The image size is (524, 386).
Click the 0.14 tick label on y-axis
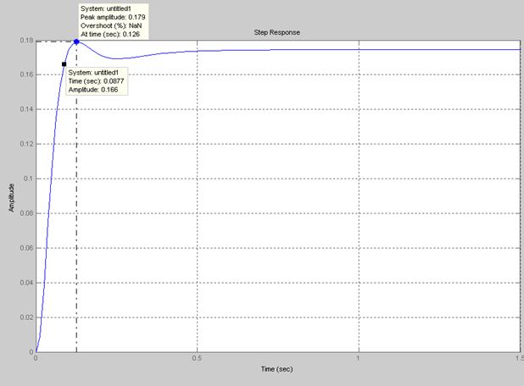tap(27, 109)
